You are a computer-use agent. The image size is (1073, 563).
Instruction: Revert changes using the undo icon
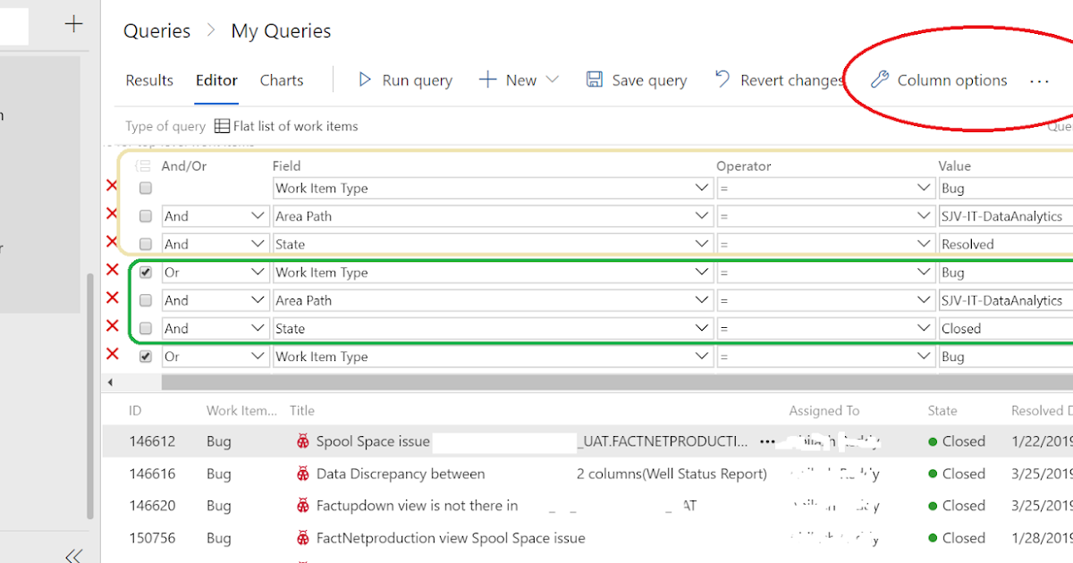click(721, 80)
